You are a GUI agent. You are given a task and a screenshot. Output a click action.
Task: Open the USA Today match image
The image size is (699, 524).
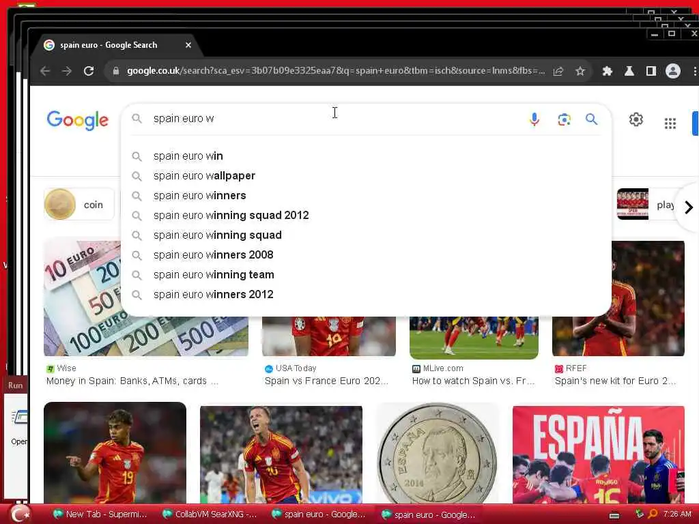click(329, 336)
